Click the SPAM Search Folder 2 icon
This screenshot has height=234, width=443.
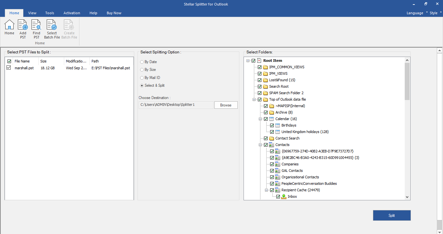click(x=266, y=93)
